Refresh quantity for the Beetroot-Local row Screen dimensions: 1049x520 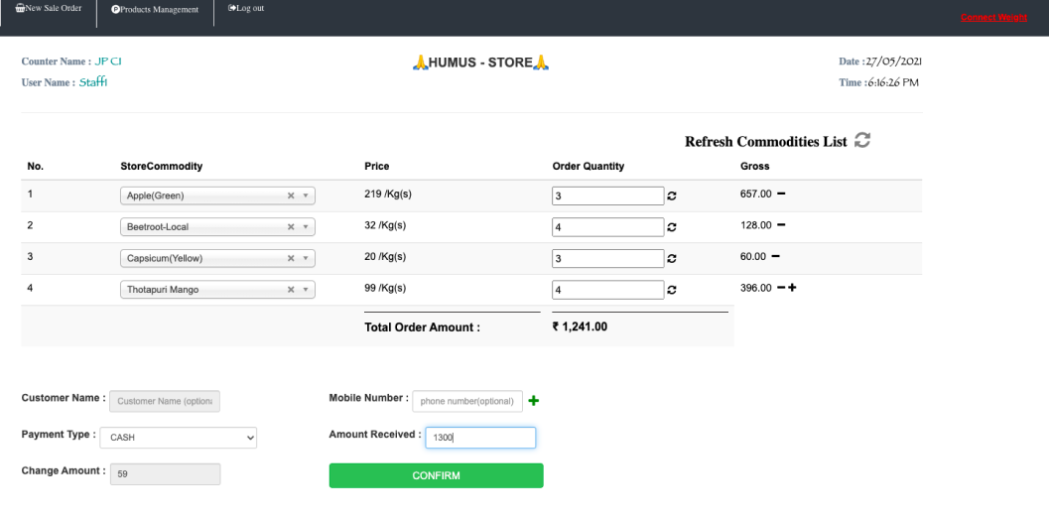(x=673, y=227)
